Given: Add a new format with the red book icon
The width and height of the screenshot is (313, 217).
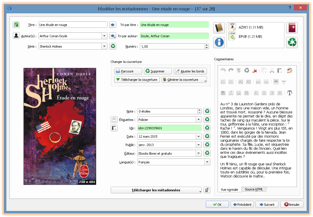Looking at the screenshot, I should 292,28.
